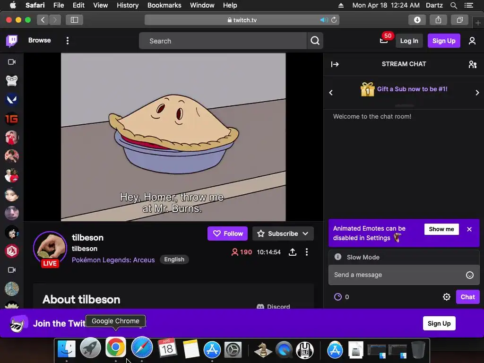Image resolution: width=484 pixels, height=363 pixels.
Task: Click the Safari share button
Action: pos(438,20)
